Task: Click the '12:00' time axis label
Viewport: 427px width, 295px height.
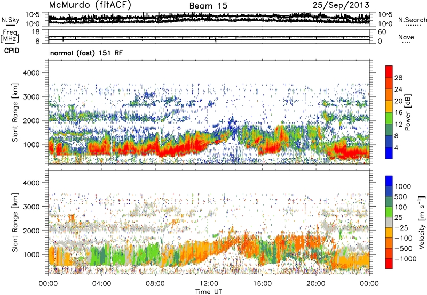Action: click(209, 284)
